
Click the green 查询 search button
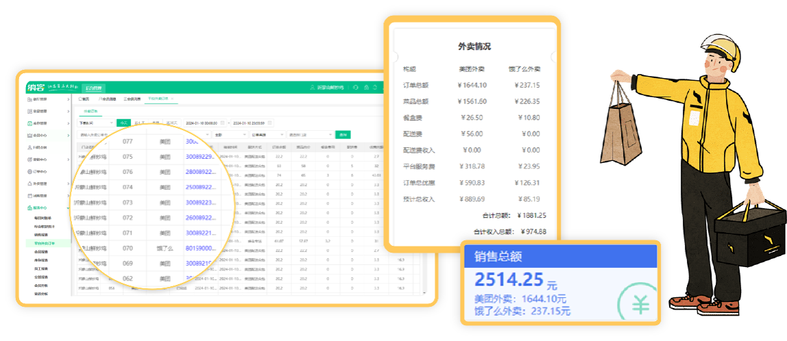point(343,135)
